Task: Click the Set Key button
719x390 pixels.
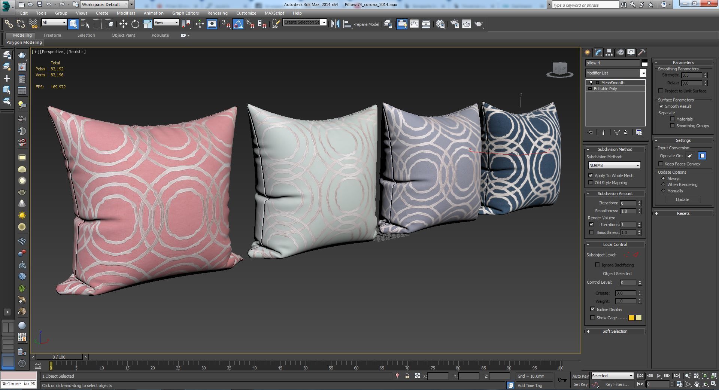Action: pyautogui.click(x=580, y=384)
